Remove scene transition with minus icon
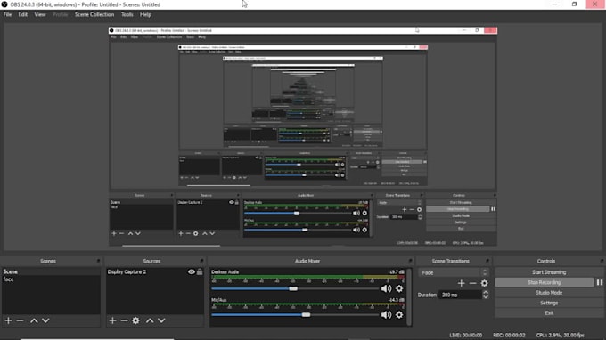This screenshot has height=340, width=606. [472, 283]
